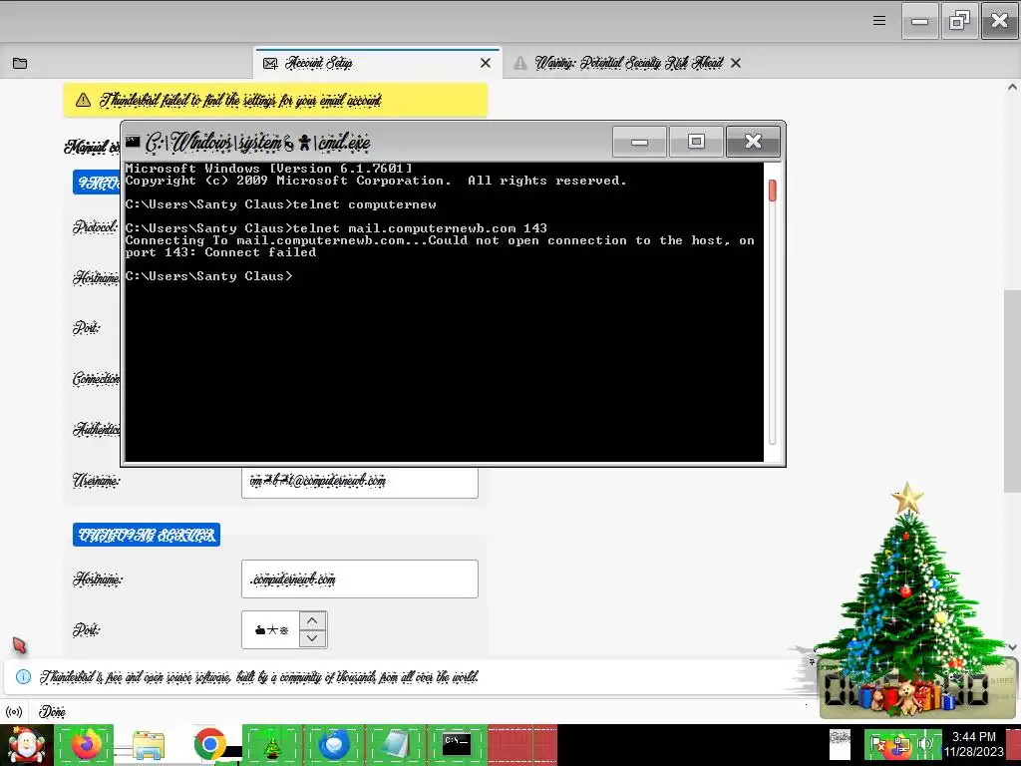
Task: Switch to Thunderbird via taskbar icon
Action: point(334,744)
